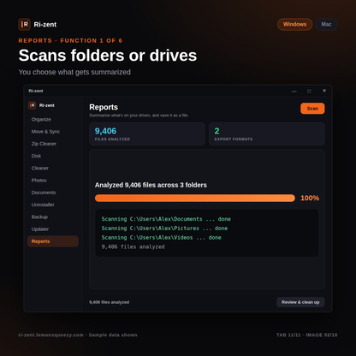The width and height of the screenshot is (356, 356).
Task: Click ri-zent.lemonsqueezy.com footer text
Action: tap(51, 335)
